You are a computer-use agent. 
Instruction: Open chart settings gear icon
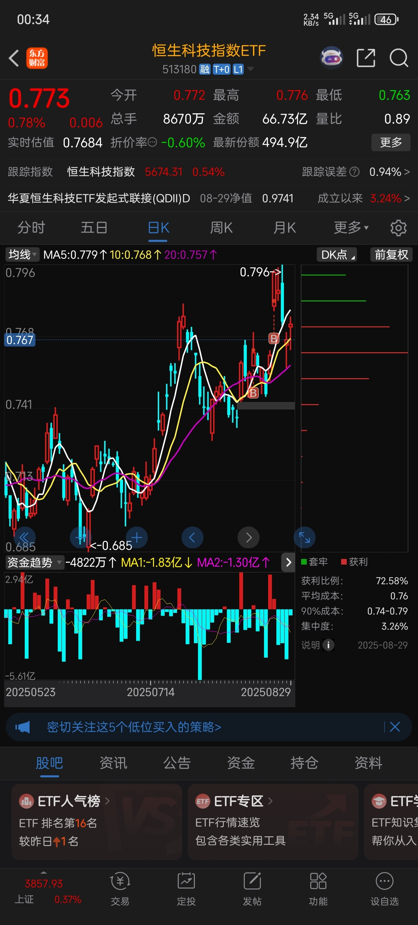(x=398, y=228)
